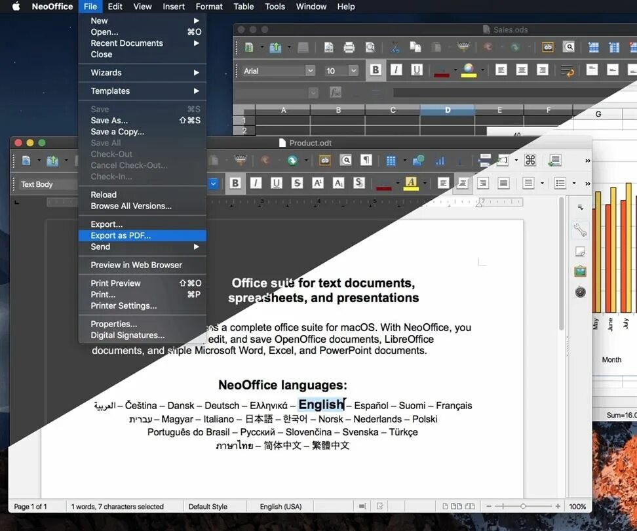Insert table using the grid icon
This screenshot has height=531, width=637.
(391, 161)
